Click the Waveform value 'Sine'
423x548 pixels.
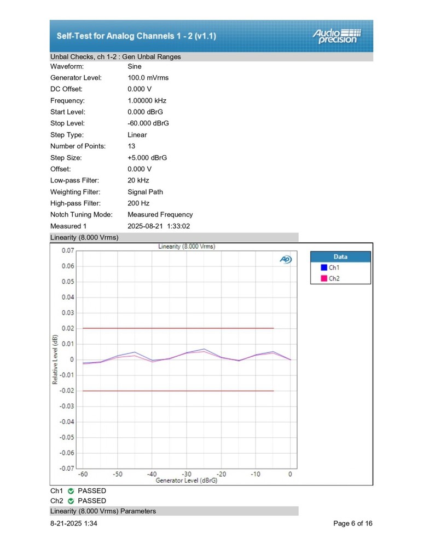coord(135,66)
